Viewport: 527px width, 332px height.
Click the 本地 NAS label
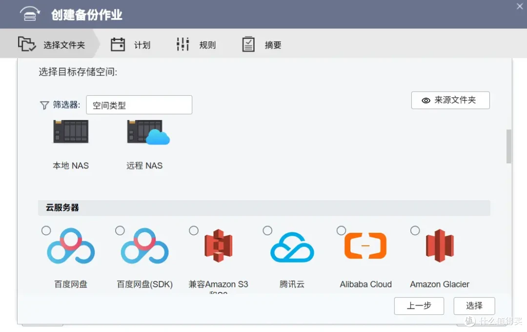(71, 166)
